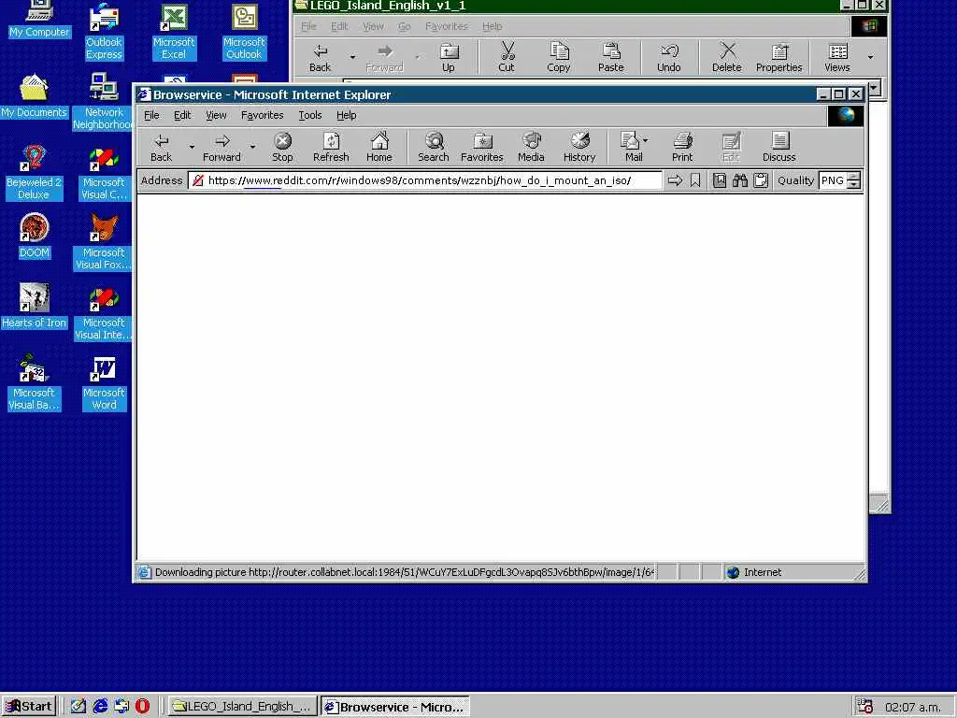Launch Internet Explorer from quick launch bar
The image size is (957, 718).
pos(100,706)
